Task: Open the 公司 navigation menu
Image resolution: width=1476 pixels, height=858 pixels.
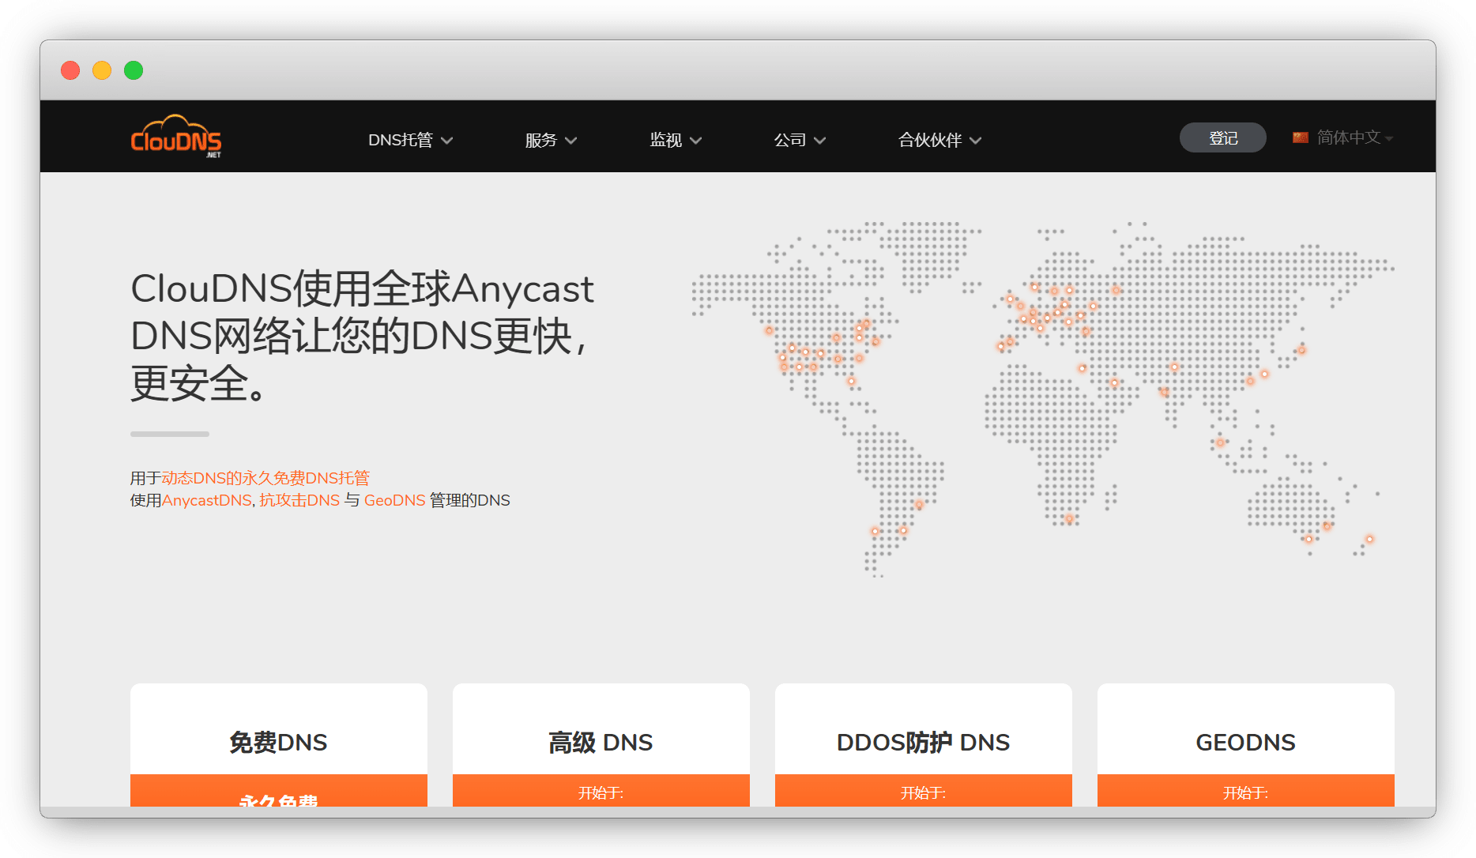Action: pyautogui.click(x=799, y=140)
